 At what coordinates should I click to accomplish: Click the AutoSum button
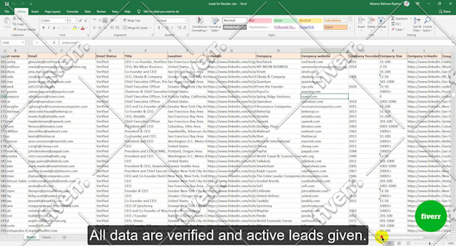tap(400, 19)
